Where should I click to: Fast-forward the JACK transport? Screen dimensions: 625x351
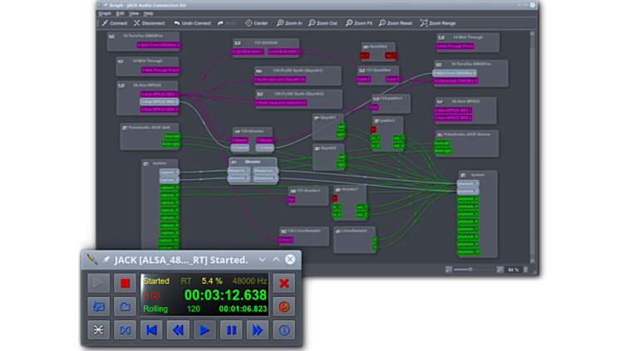257,329
